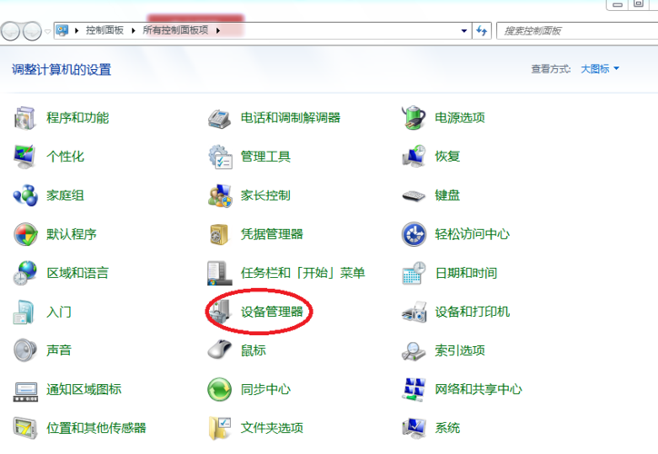Open the 凭据管理器 text link
Screen dimensions: 658x454
click(272, 234)
